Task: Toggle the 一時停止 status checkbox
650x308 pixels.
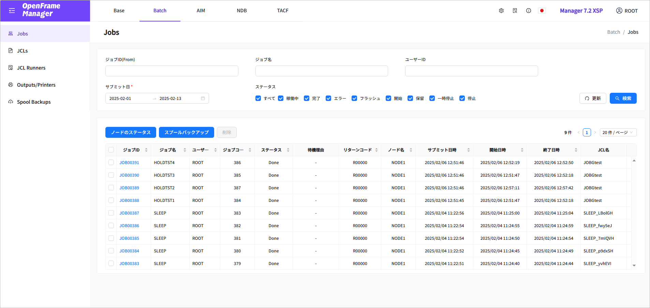Action: tap(432, 98)
